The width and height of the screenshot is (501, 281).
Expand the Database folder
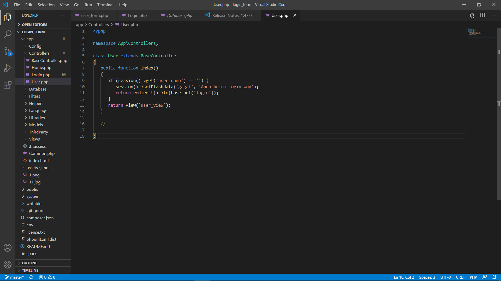tap(43, 89)
